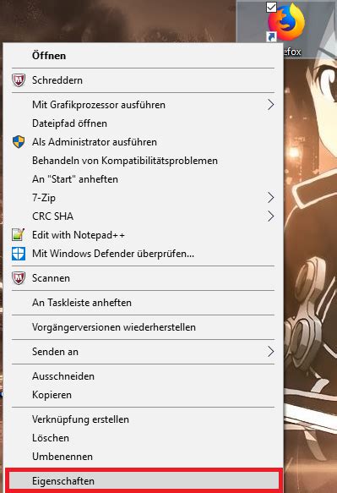
Task: Expand the Senden an submenu arrow
Action: pyautogui.click(x=271, y=352)
